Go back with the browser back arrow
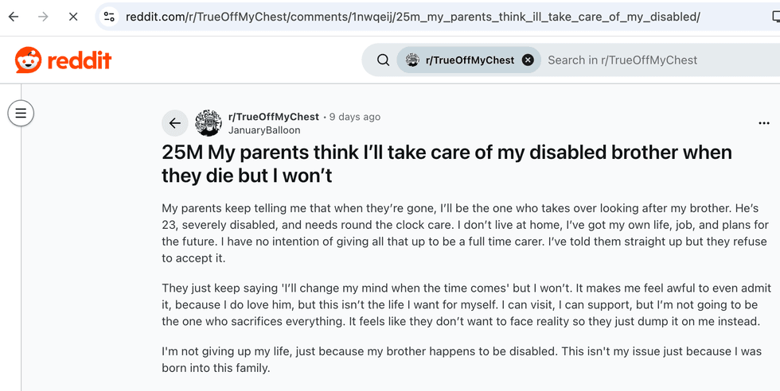 pyautogui.click(x=14, y=17)
